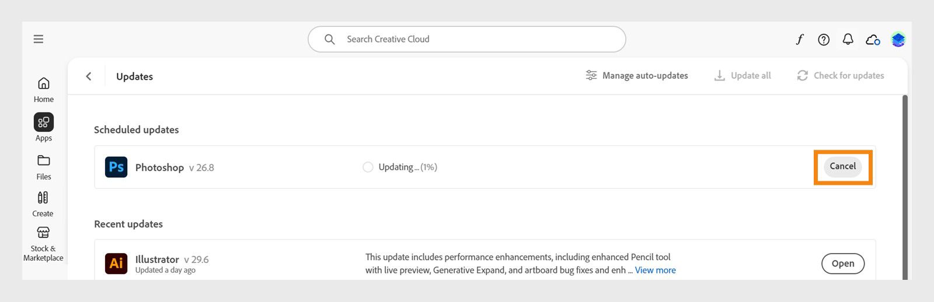Click Update all button

point(743,76)
